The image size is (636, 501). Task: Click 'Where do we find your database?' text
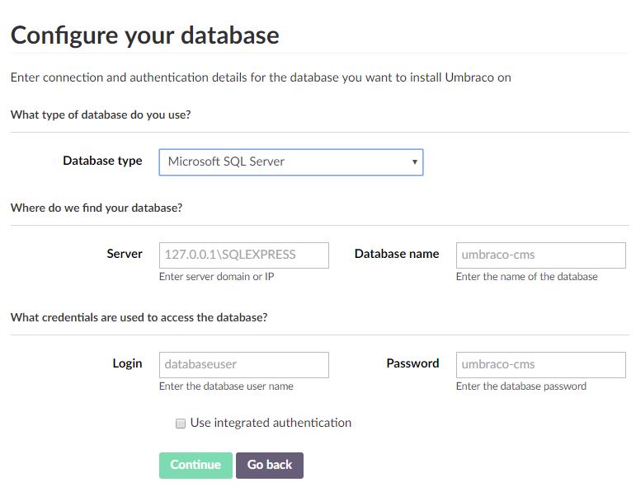[x=97, y=208]
